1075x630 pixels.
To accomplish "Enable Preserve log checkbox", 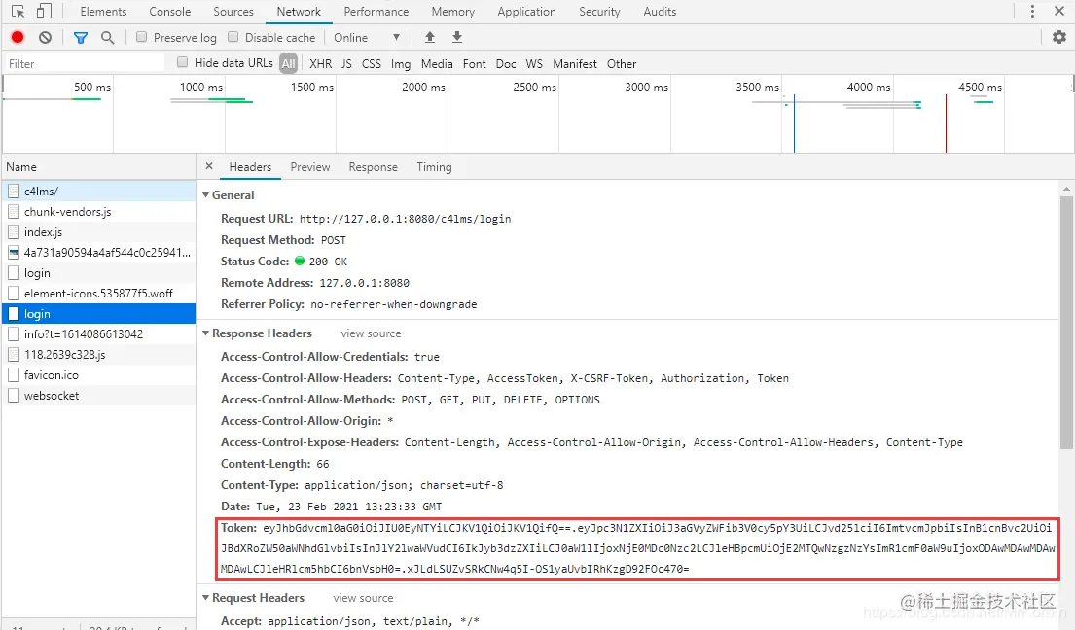I will pos(141,37).
